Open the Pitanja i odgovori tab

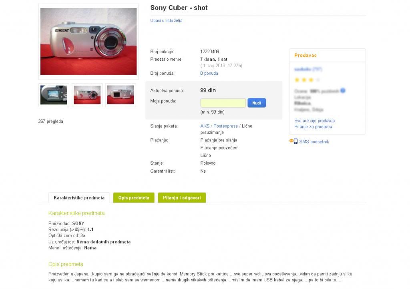coord(182,197)
